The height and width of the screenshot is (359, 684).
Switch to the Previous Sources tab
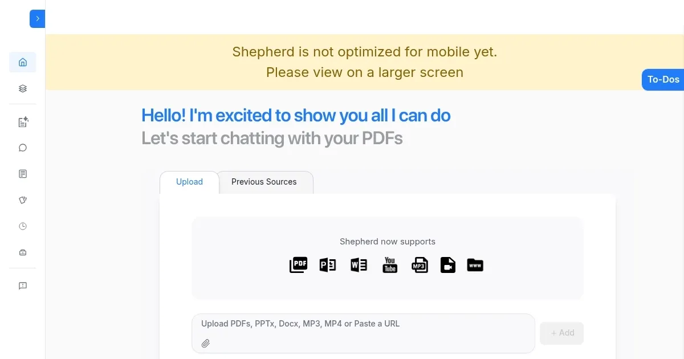pyautogui.click(x=263, y=182)
